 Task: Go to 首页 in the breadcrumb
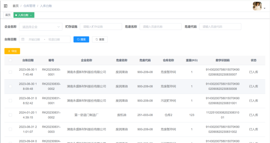click(15, 6)
